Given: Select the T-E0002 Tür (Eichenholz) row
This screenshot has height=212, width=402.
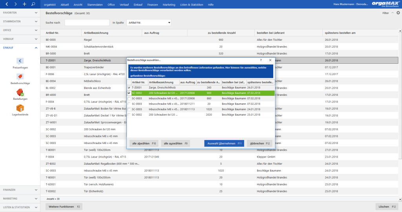Looking at the screenshot, I should 219,191.
